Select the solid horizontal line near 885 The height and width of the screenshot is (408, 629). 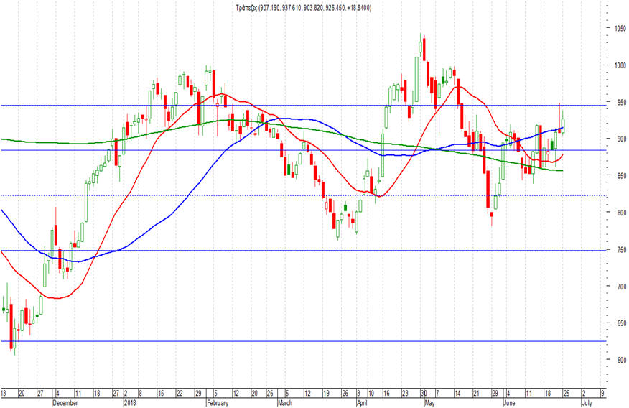coord(304,150)
